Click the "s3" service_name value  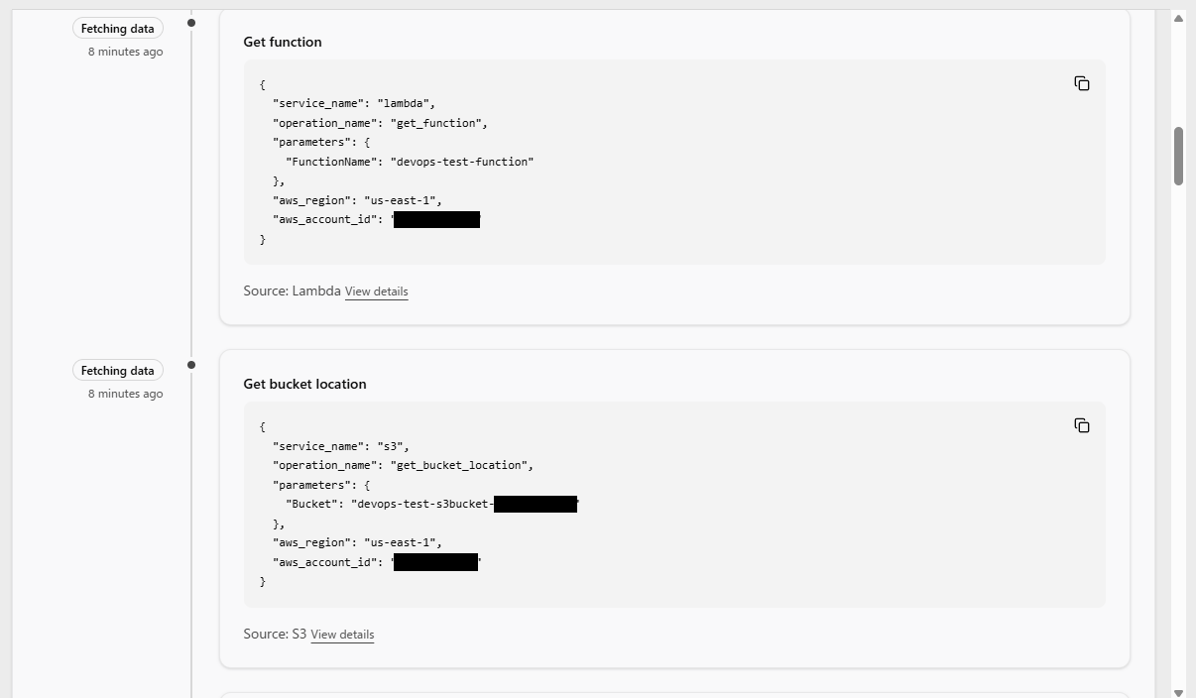[390, 446]
